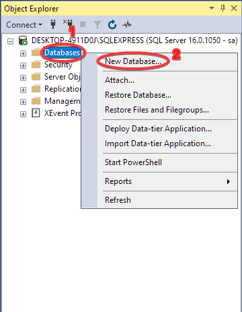
Task: Choose Deploy Data-tier Application...
Action: coord(167,129)
